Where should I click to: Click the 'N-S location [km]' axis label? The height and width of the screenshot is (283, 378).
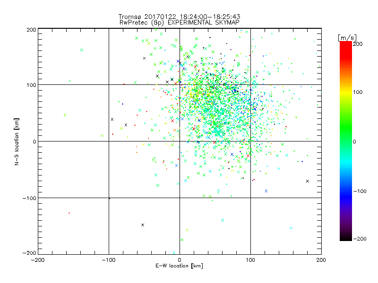click(17, 142)
